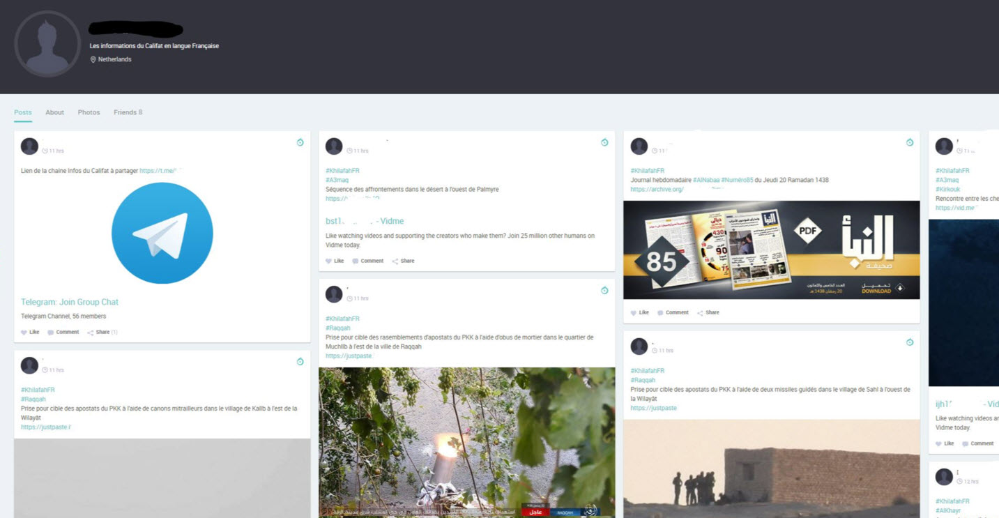The image size is (999, 518).
Task: Click author avatar on Palmyre post
Action: [x=334, y=146]
